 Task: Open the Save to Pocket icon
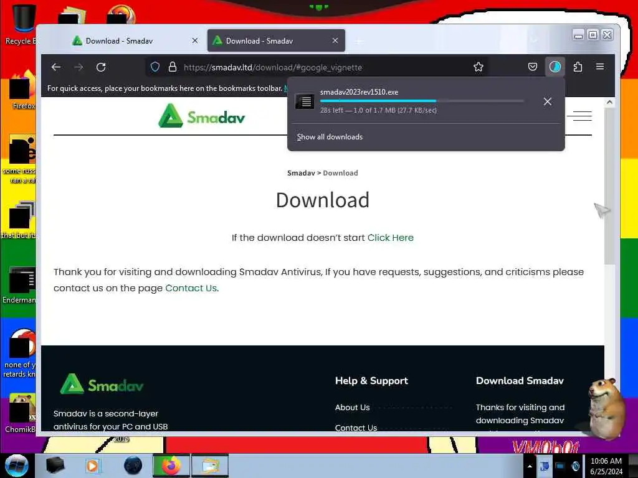tap(533, 67)
